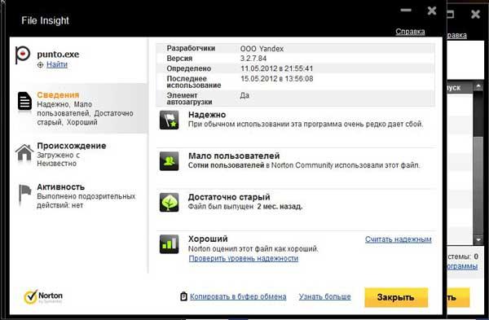The width and height of the screenshot is (489, 320).
Task: Click the Norton logo
Action: tap(43, 296)
